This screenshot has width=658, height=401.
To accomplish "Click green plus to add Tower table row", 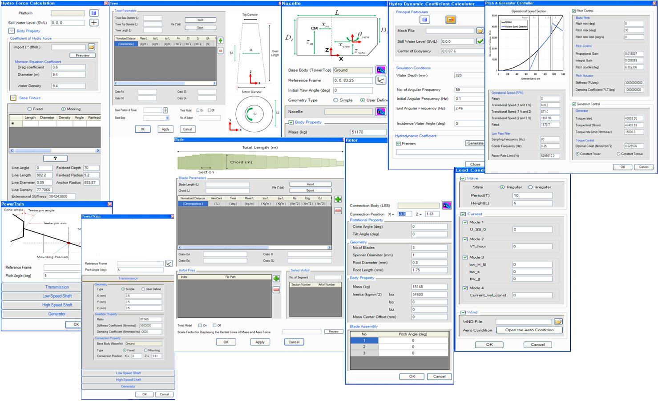I will 220,41.
